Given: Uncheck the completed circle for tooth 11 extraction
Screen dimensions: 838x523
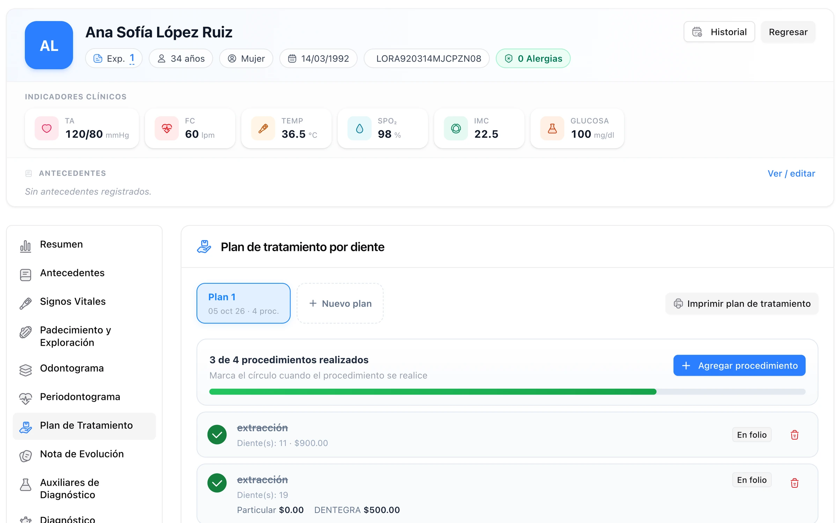Looking at the screenshot, I should pos(217,434).
